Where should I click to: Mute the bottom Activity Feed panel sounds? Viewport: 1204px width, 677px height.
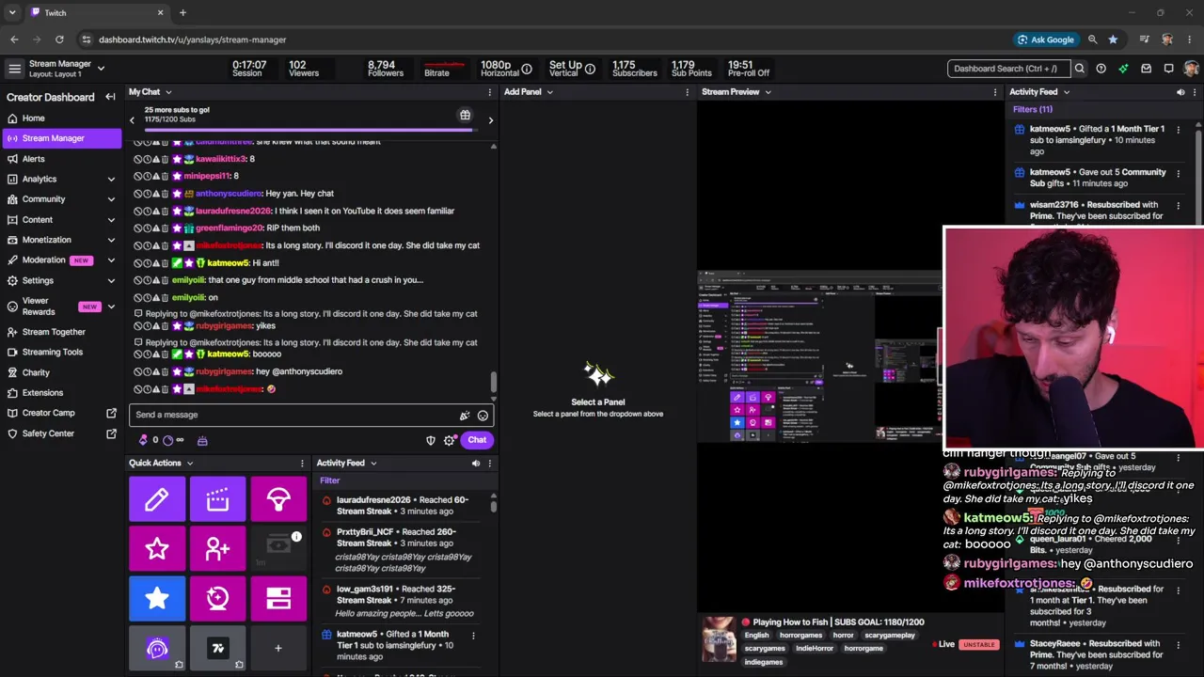(x=475, y=463)
